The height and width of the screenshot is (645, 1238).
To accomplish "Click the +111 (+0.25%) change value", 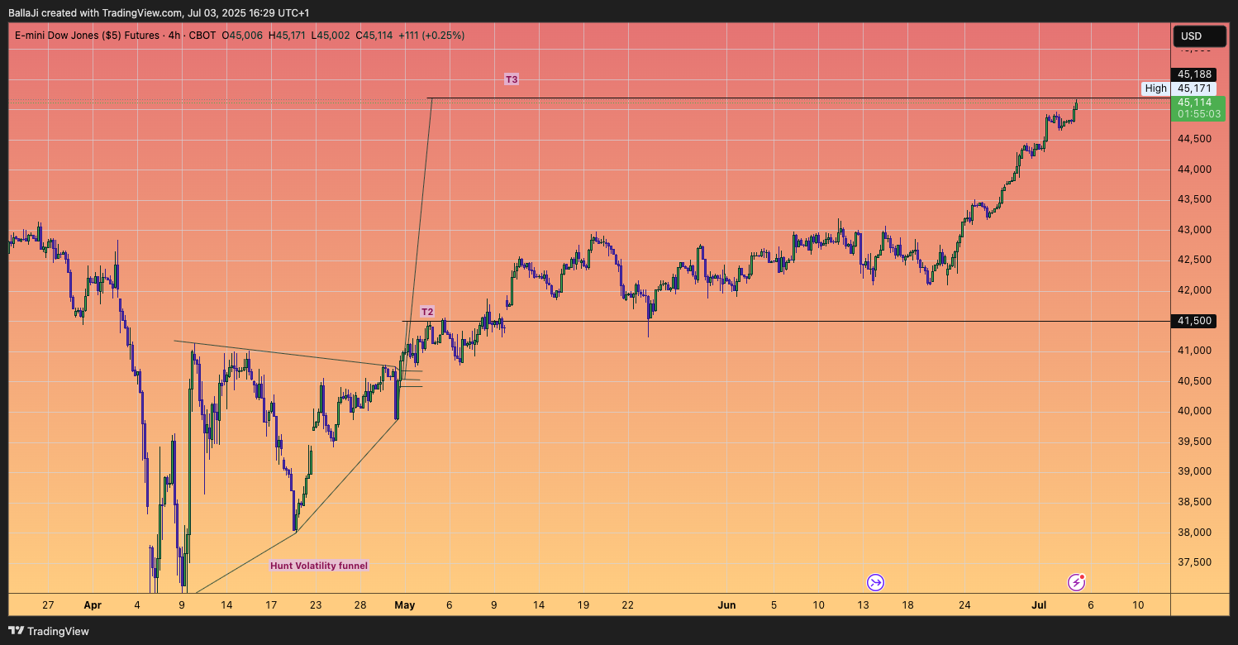I will click(x=431, y=36).
